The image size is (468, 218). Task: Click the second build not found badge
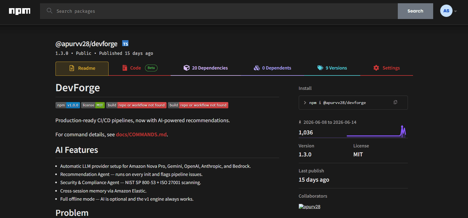(x=198, y=105)
